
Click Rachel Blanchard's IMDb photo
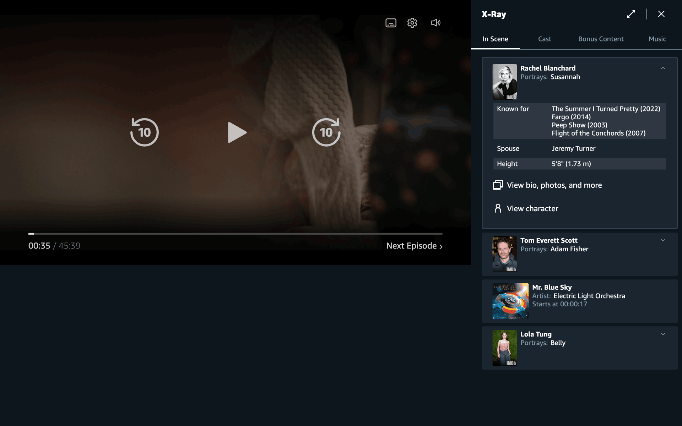504,82
